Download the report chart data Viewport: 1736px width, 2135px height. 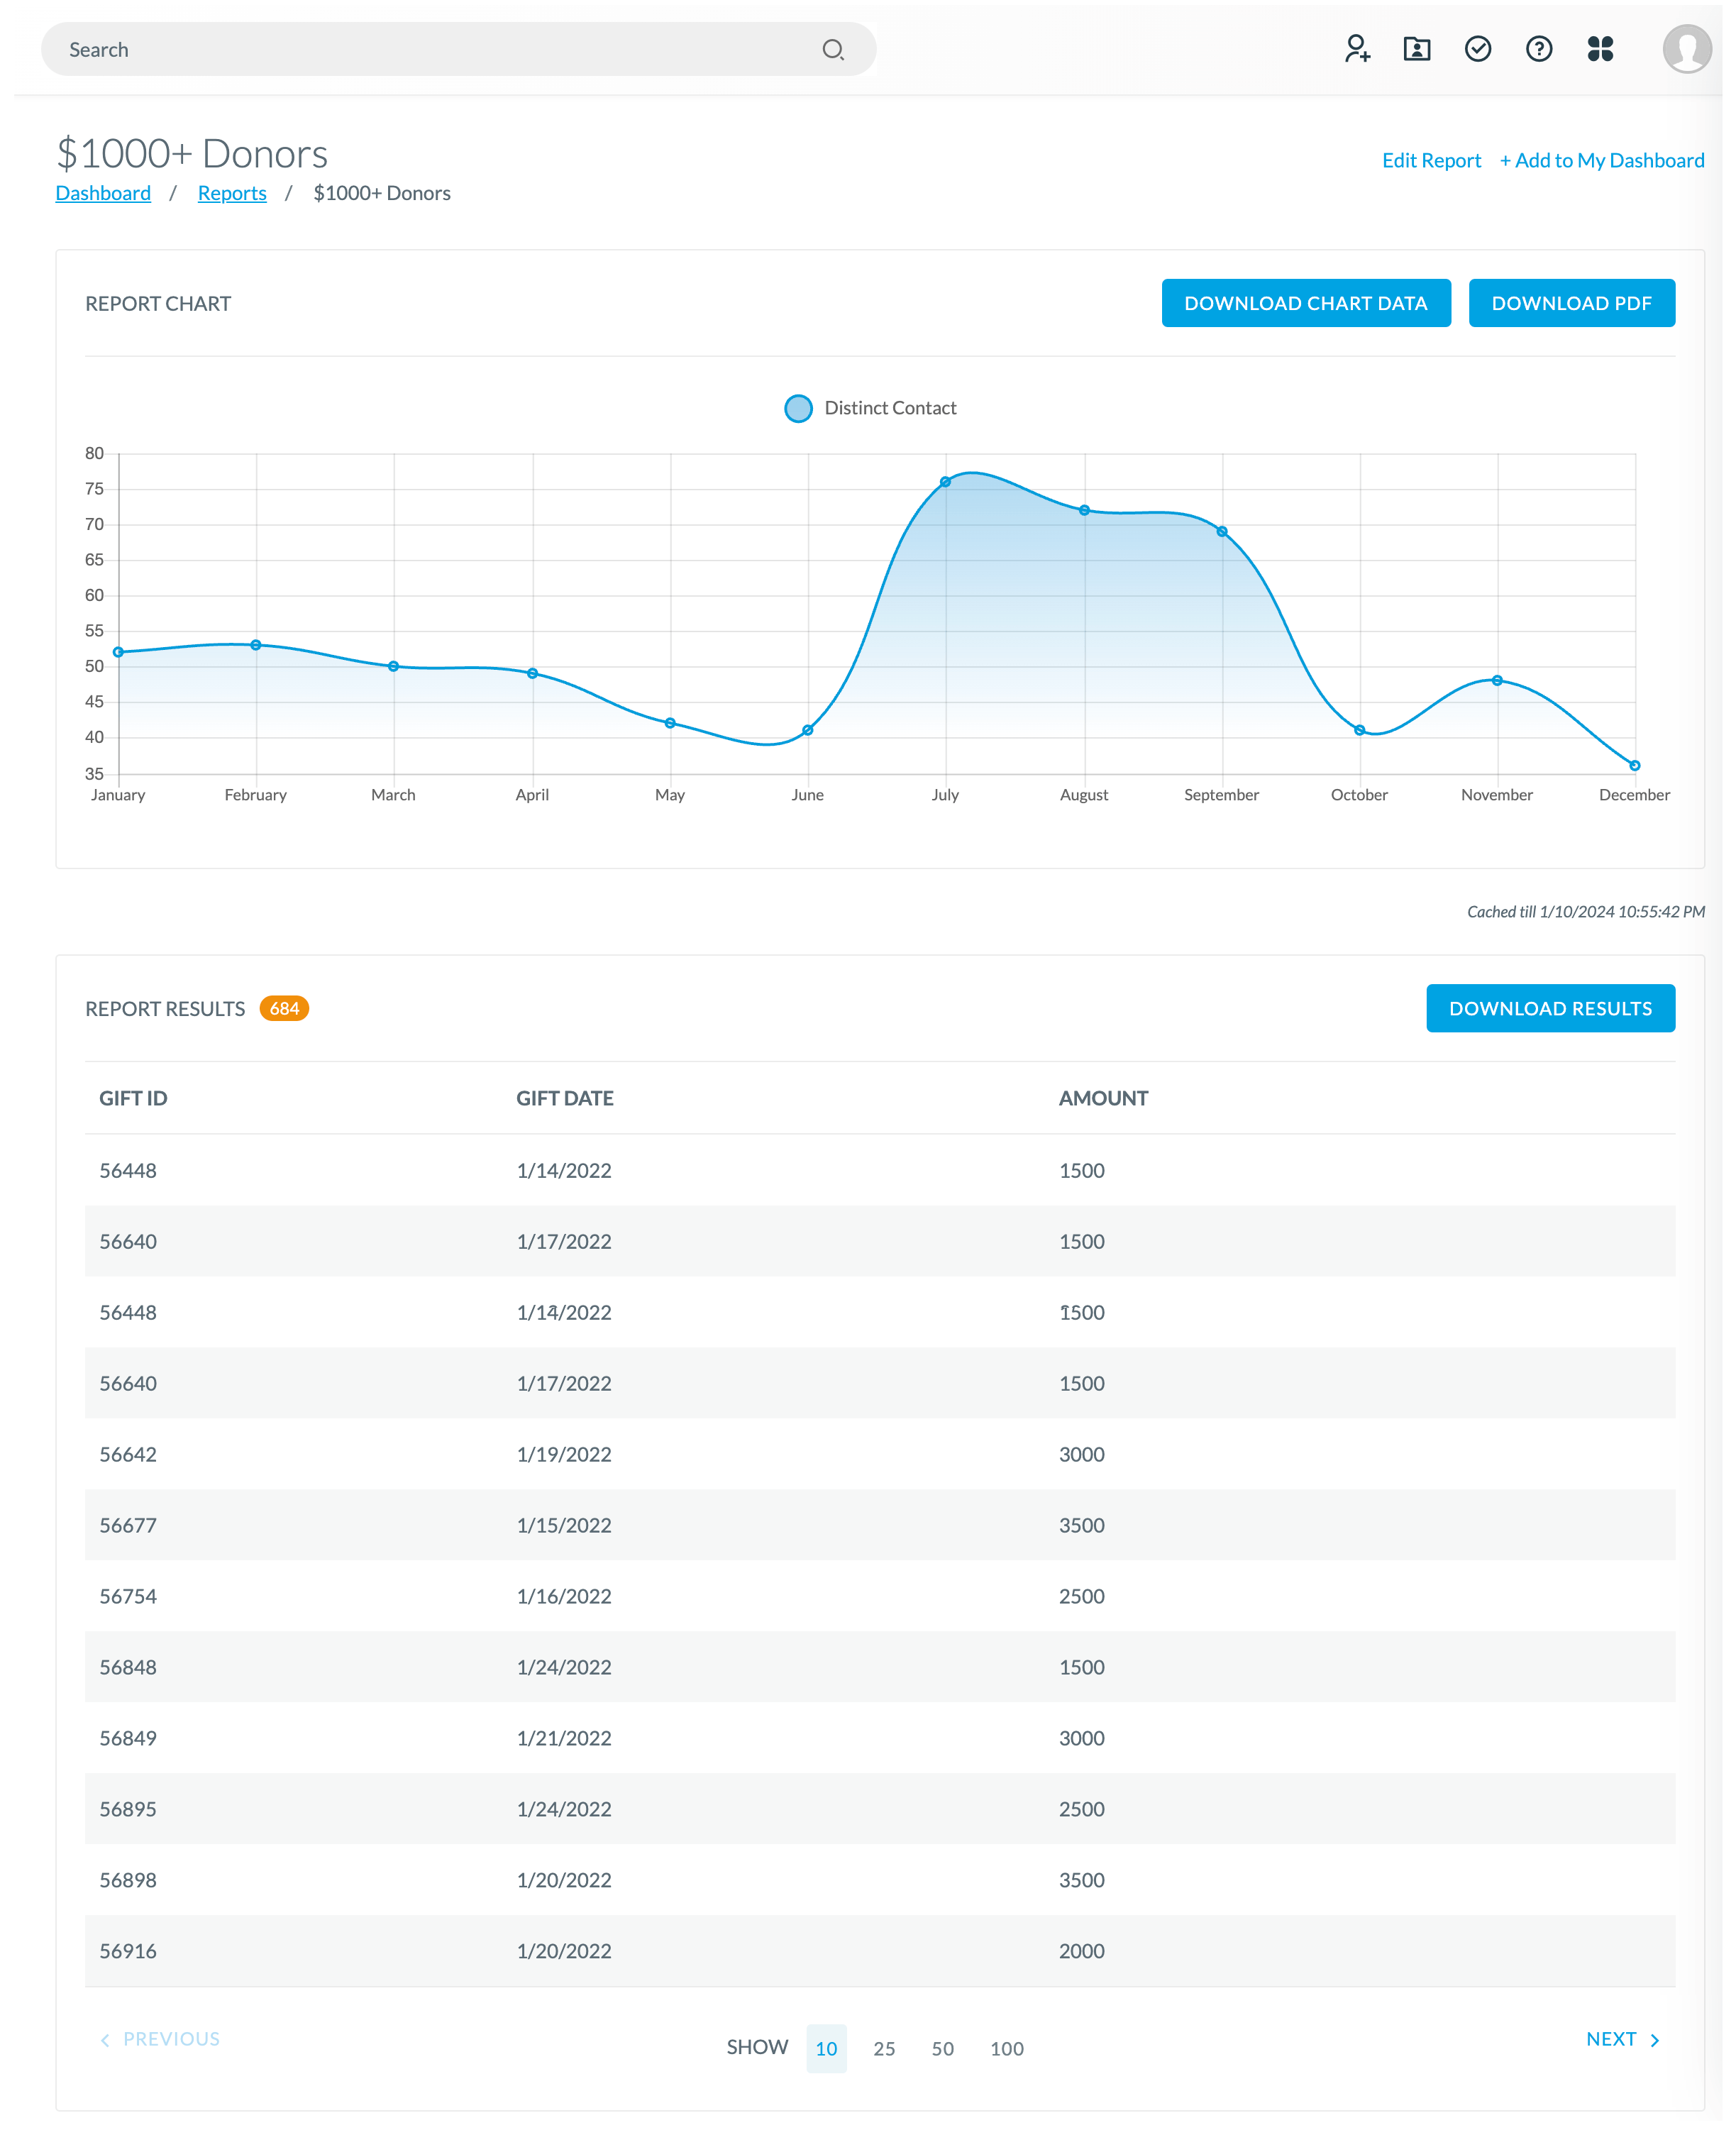point(1305,303)
